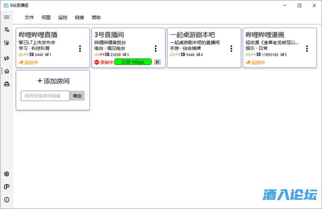Go to the home room list page
322x209 pixels.
pos(6,71)
